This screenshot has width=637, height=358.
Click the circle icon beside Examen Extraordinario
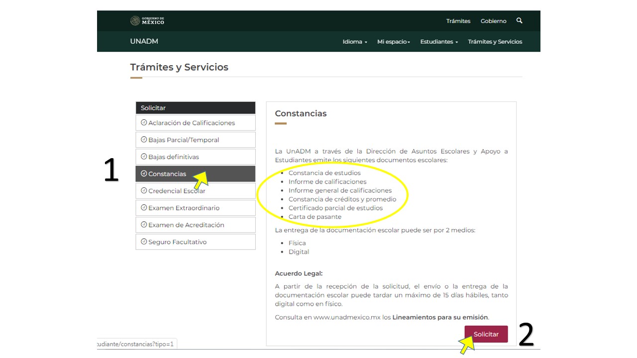pyautogui.click(x=144, y=208)
